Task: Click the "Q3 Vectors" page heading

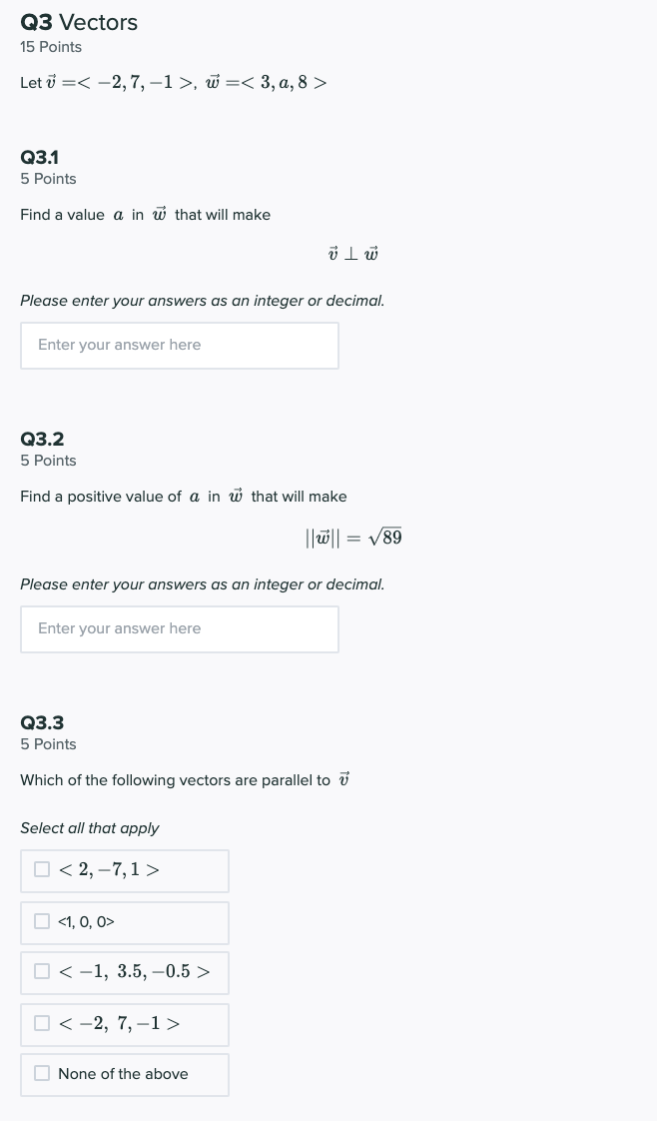Action: [79, 22]
